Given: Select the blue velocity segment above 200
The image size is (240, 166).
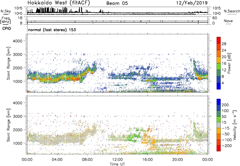Looking at the screenshot, I should pyautogui.click(x=219, y=102).
